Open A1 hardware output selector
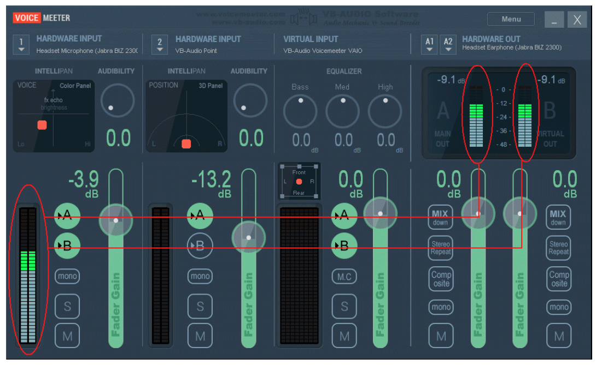Image resolution: width=596 pixels, height=365 pixels. (x=429, y=44)
